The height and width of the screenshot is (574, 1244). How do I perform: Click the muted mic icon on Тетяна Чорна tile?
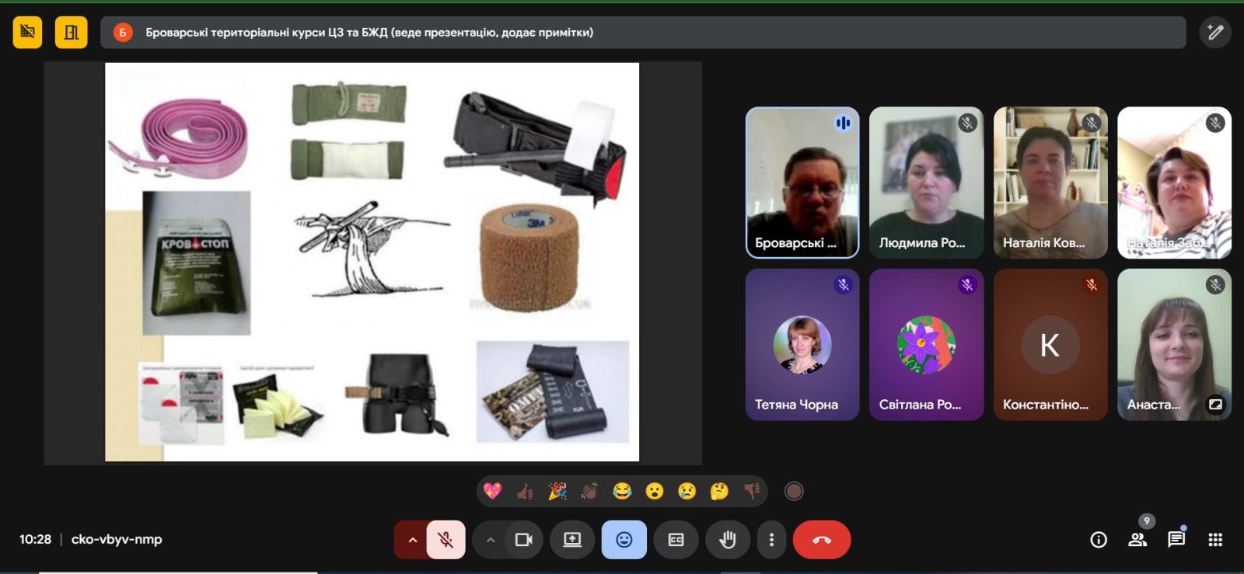(844, 285)
